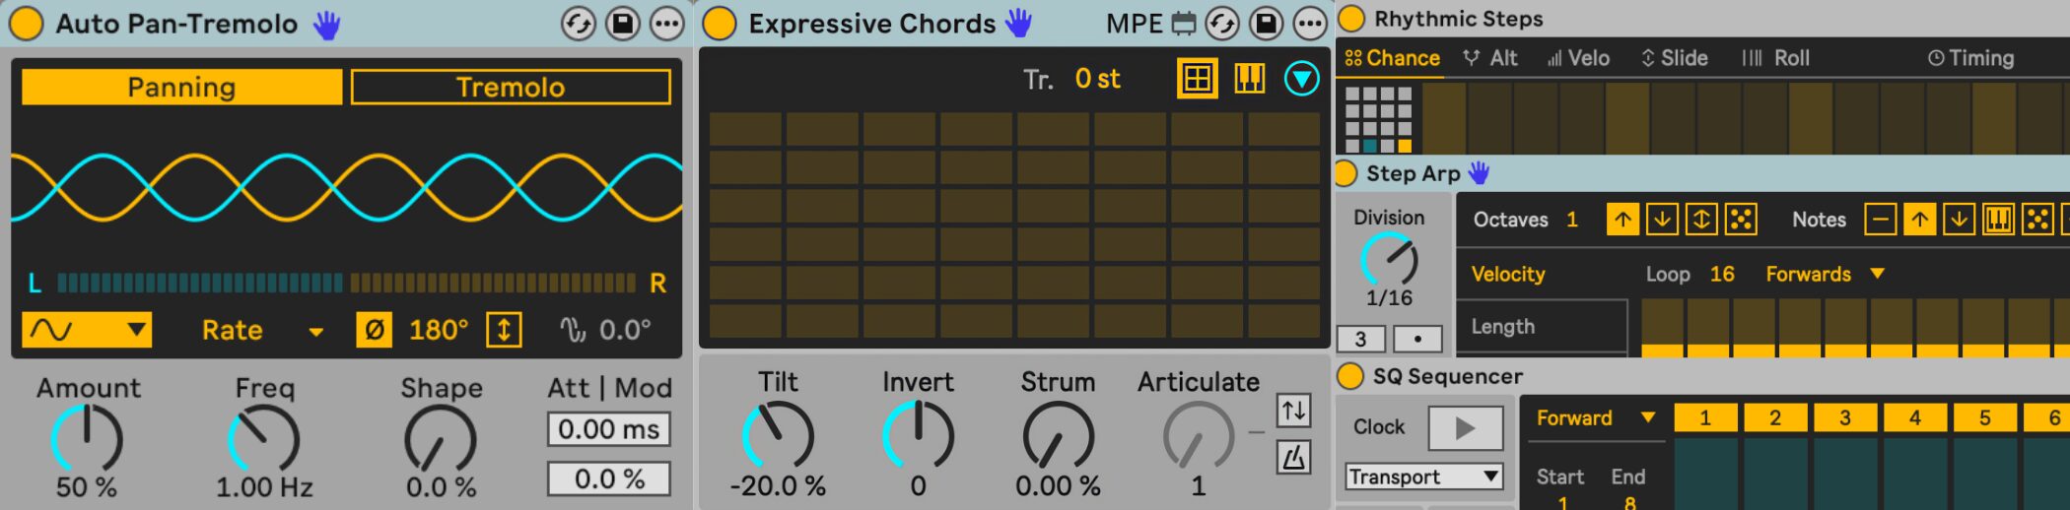2070x510 pixels.
Task: Click the SQ Sequencer play button
Action: [1465, 427]
